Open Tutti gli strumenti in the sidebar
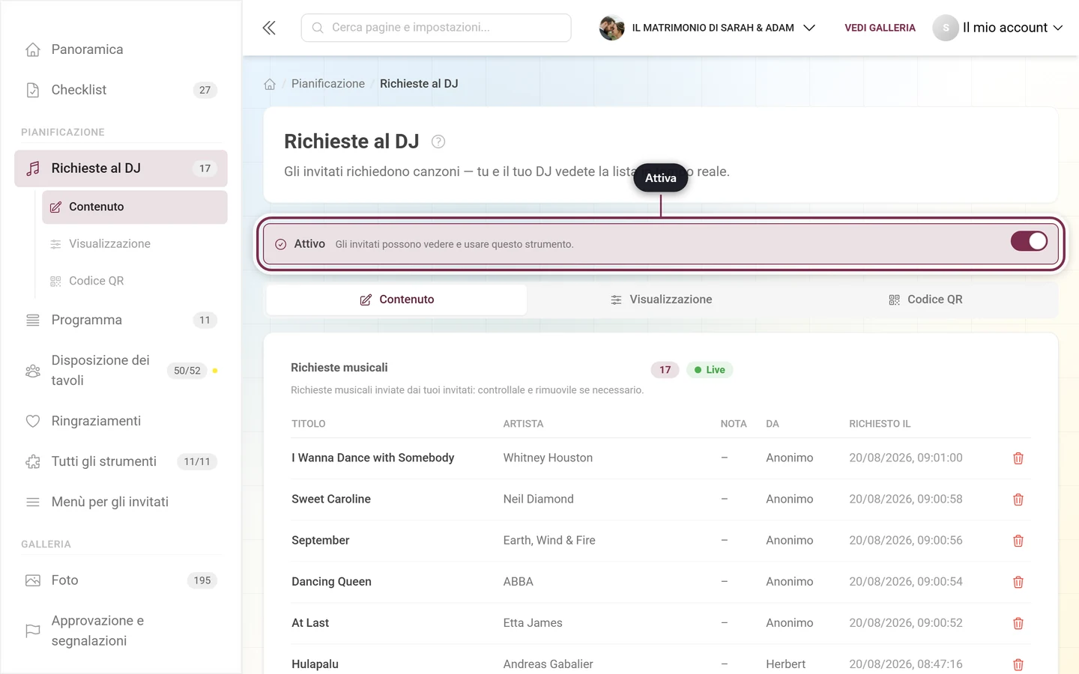This screenshot has height=674, width=1079. click(121, 461)
